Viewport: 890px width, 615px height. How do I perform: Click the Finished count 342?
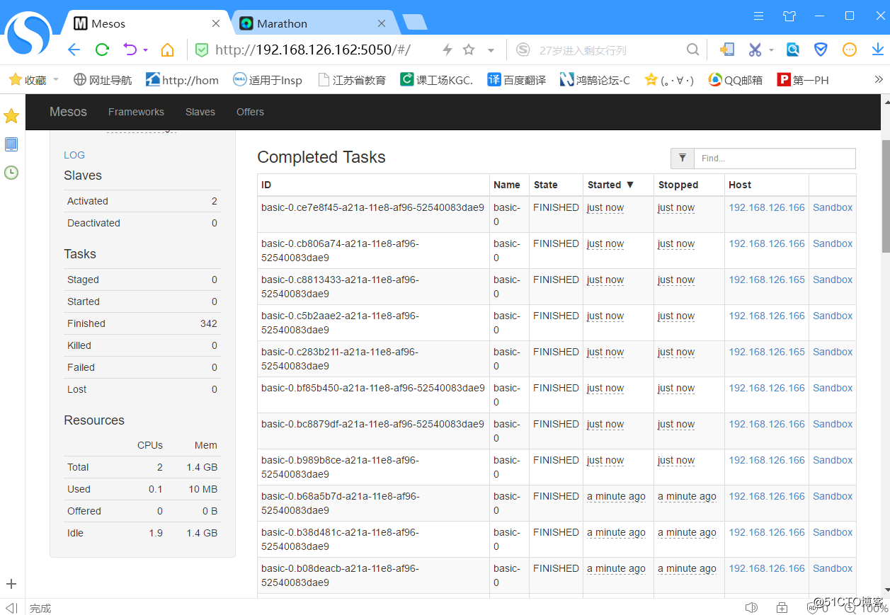pyautogui.click(x=209, y=323)
